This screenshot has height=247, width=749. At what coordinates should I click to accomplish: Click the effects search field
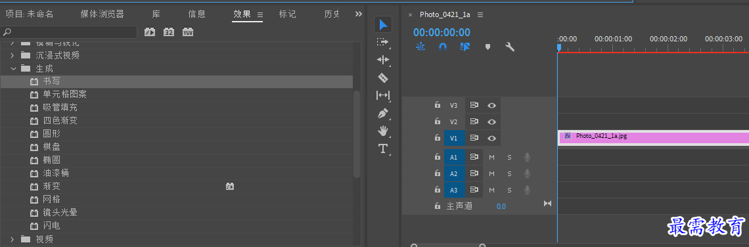(x=69, y=32)
